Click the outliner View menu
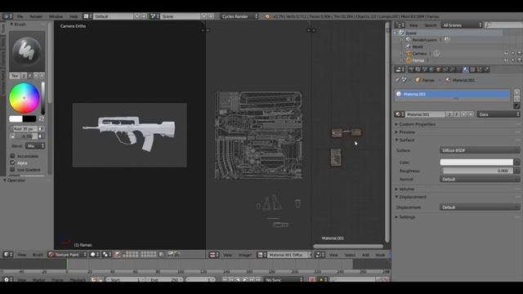This screenshot has width=523, height=294. pyautogui.click(x=413, y=25)
